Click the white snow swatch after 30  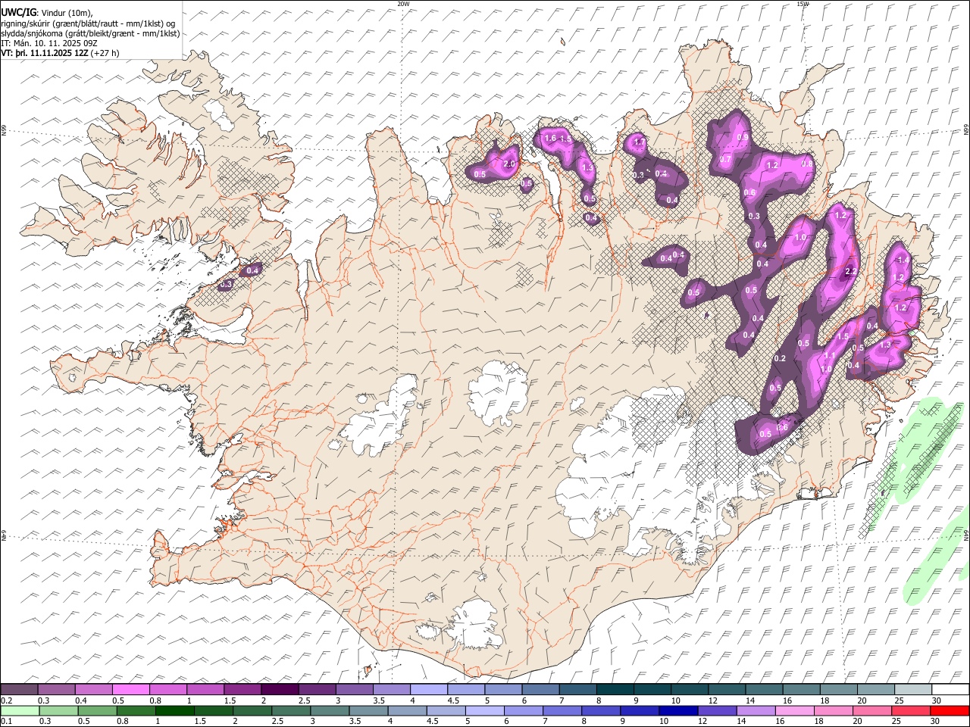pyautogui.click(x=950, y=689)
